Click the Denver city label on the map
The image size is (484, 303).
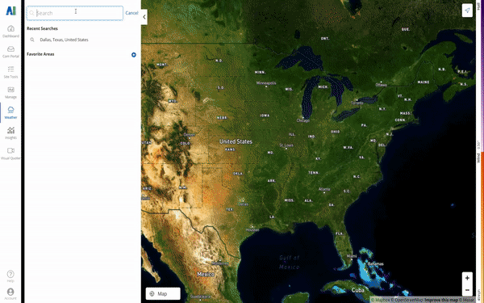click(190, 135)
